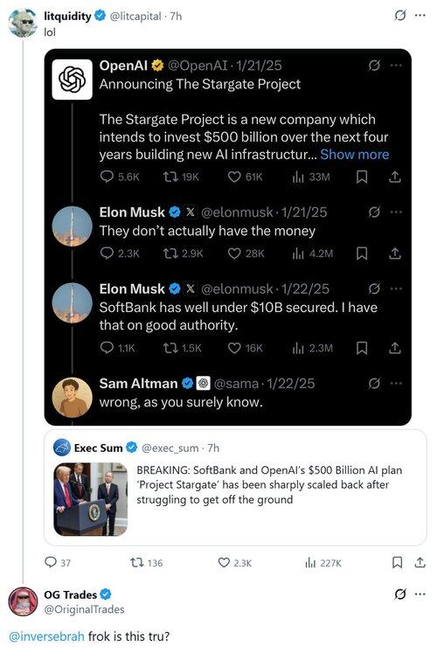Click the Grok icon on OG Trades' reply
437x653 pixels.
[x=400, y=594]
